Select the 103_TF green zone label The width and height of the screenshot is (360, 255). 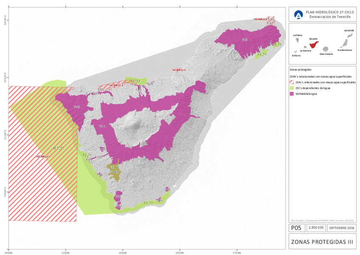tap(58, 147)
